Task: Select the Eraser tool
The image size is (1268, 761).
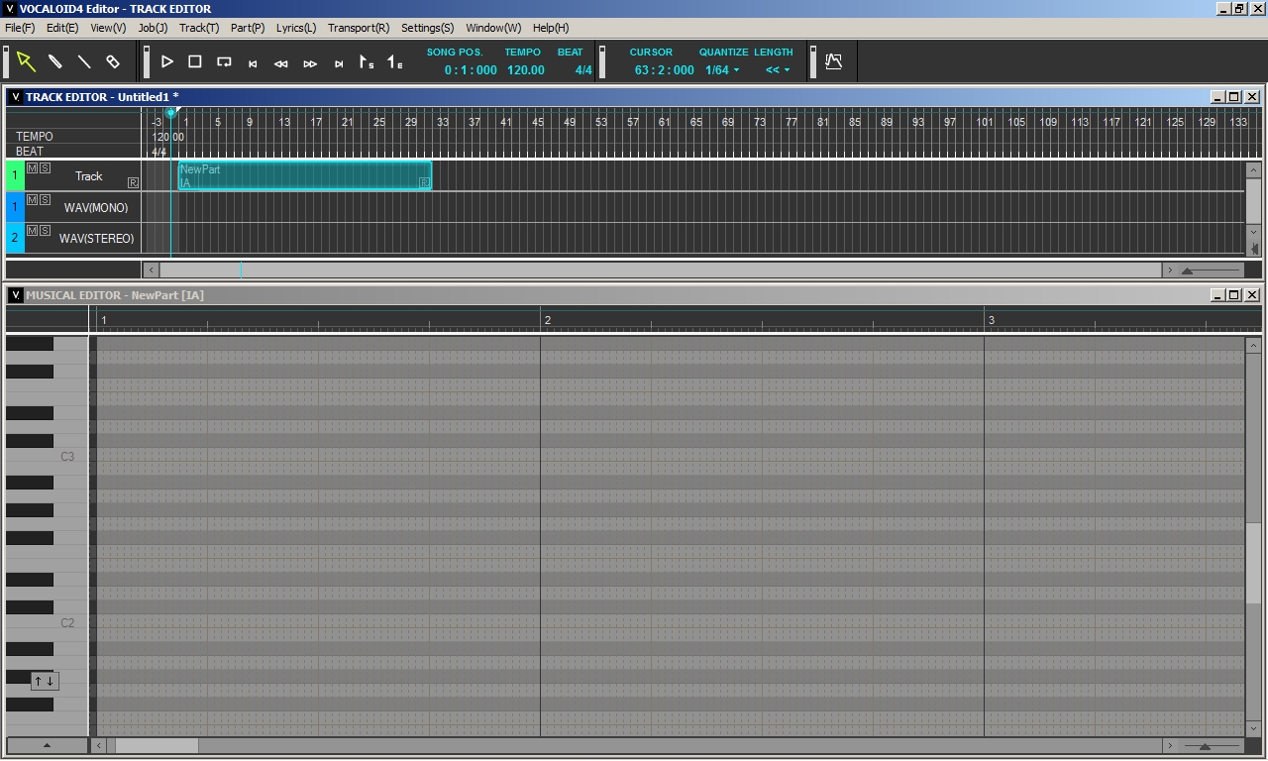Action: click(x=113, y=60)
